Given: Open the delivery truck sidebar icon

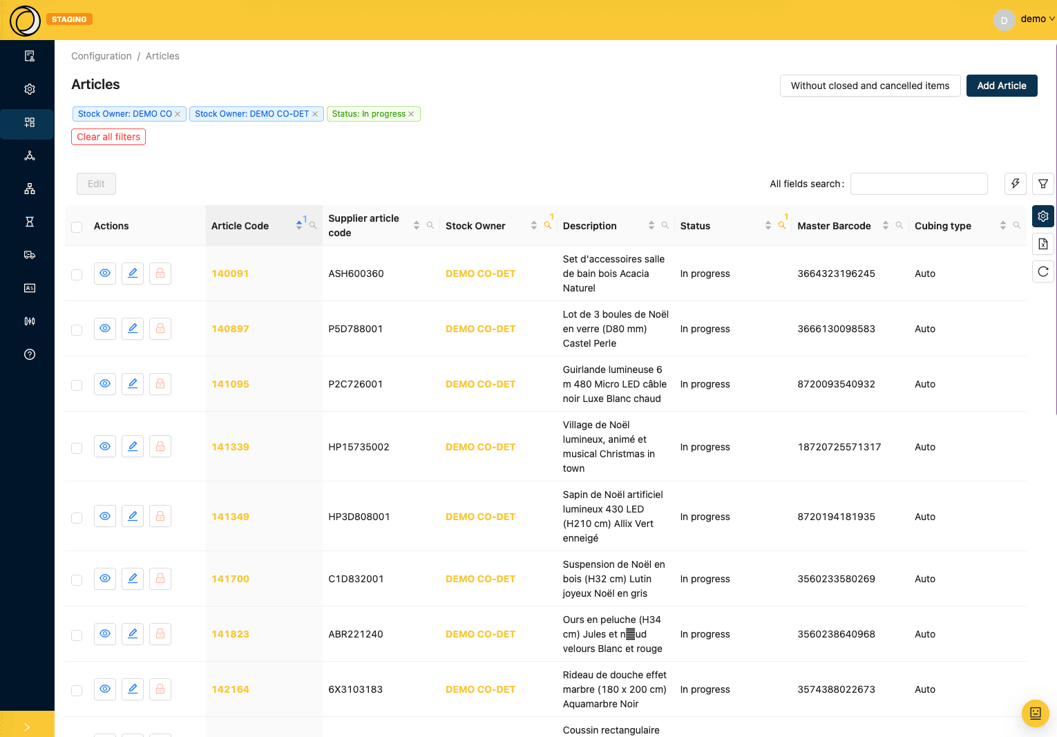Looking at the screenshot, I should coord(30,255).
